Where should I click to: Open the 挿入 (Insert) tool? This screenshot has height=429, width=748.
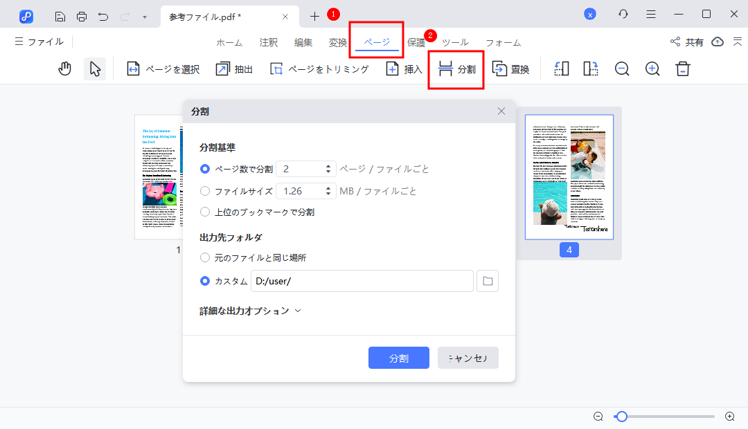[403, 69]
